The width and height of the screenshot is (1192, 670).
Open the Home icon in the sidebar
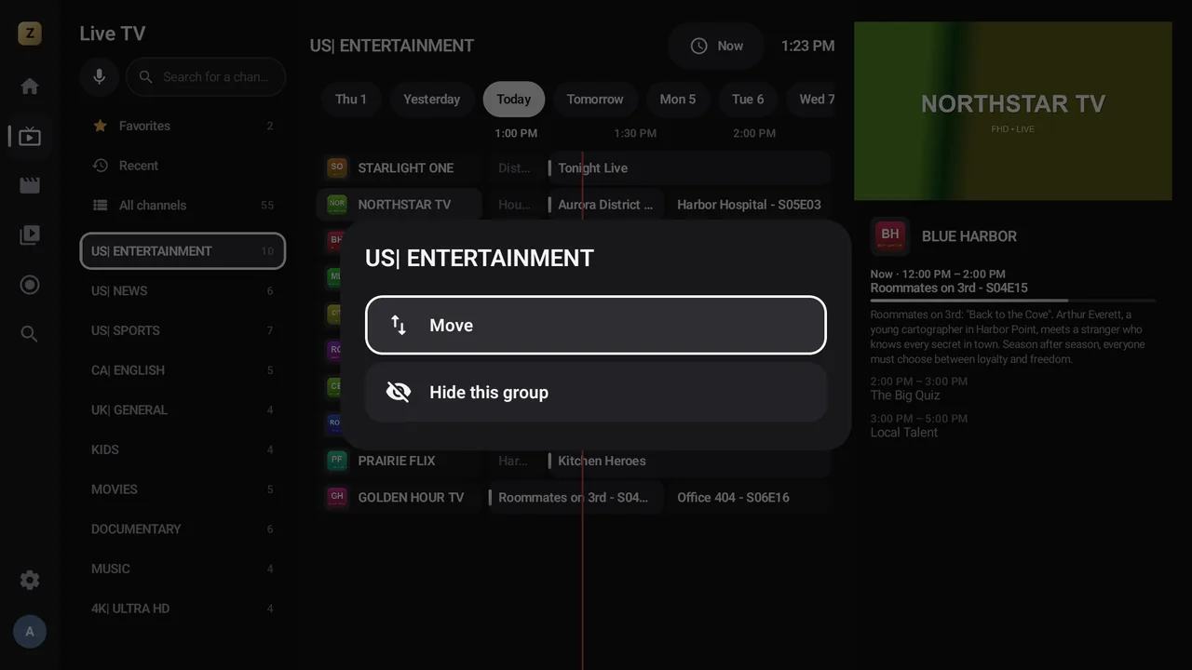[30, 87]
